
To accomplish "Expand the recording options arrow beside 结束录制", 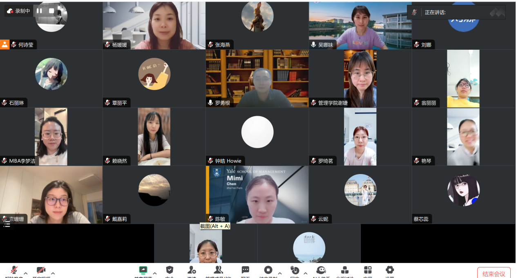I will point(280,273).
